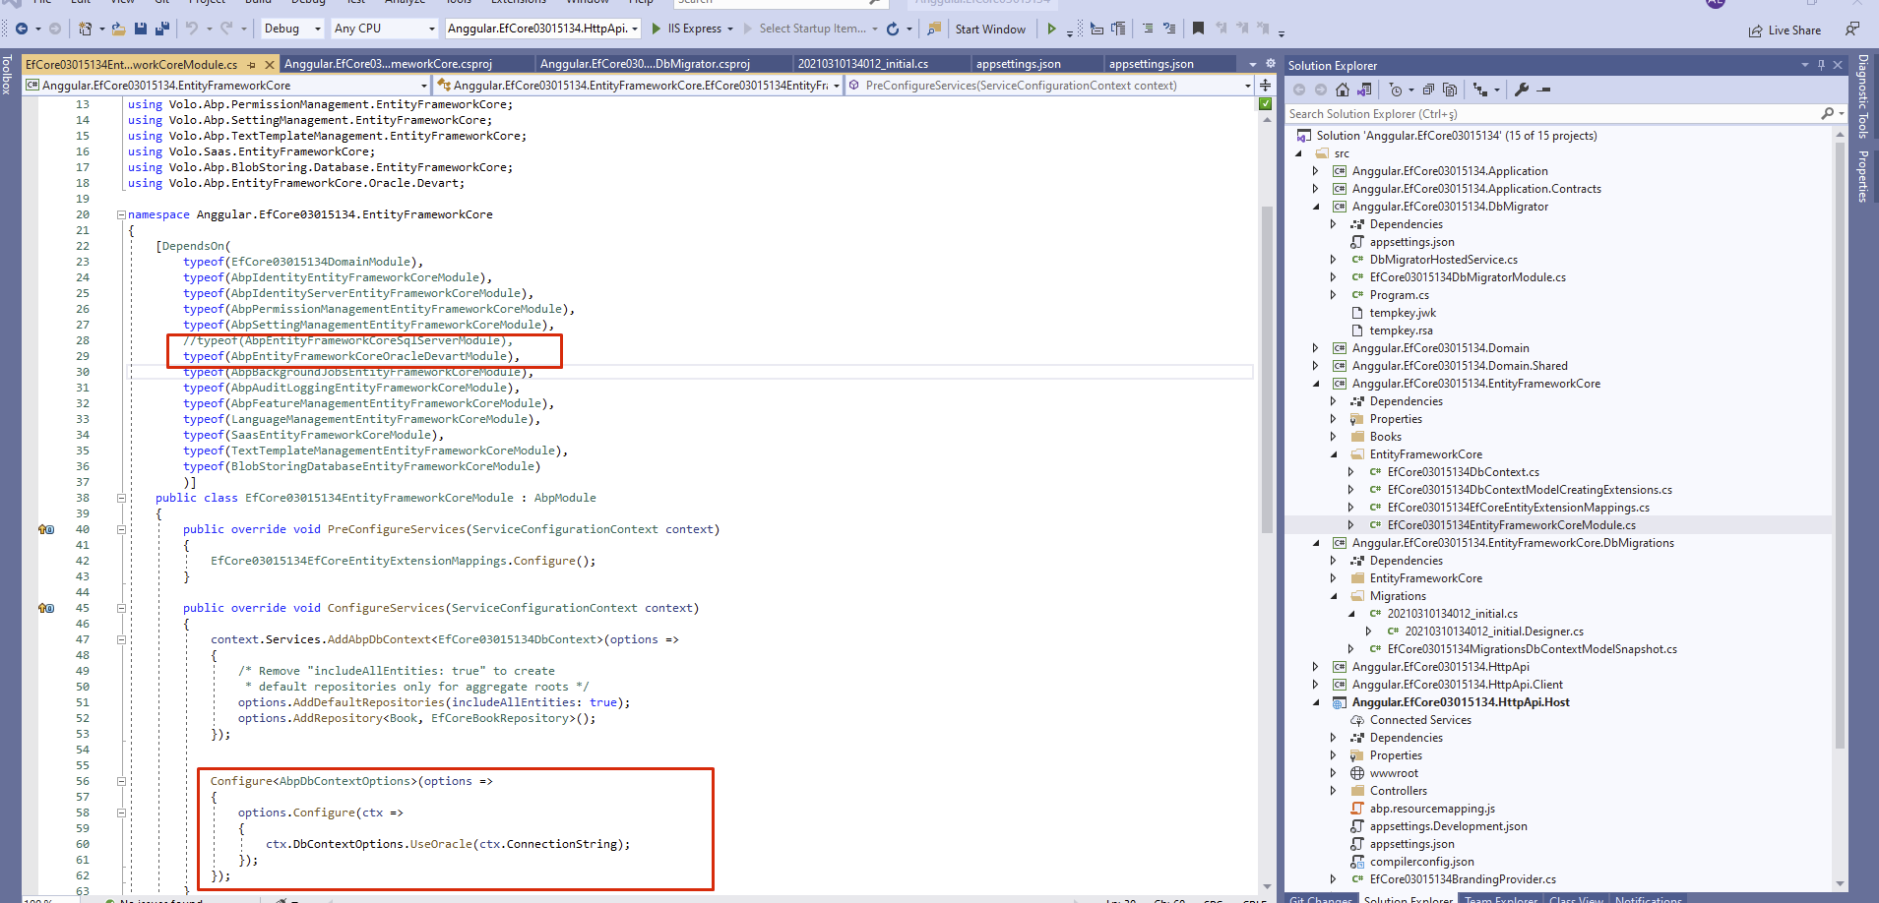Expand the Anggular.EfCore03015134.Domain project node

pos(1316,348)
